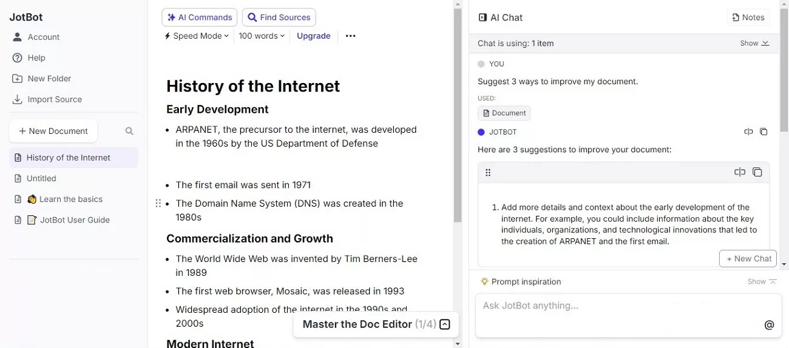Show items the chat is using
This screenshot has width=789, height=348.
pyautogui.click(x=754, y=43)
